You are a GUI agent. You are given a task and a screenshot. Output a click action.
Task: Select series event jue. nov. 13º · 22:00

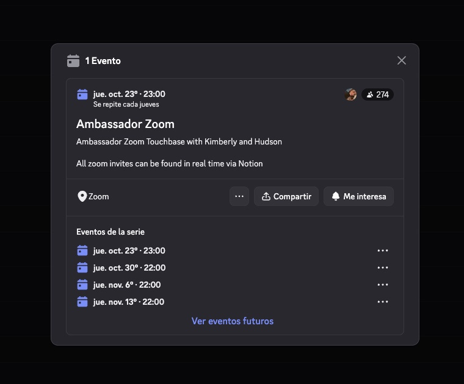[129, 302]
